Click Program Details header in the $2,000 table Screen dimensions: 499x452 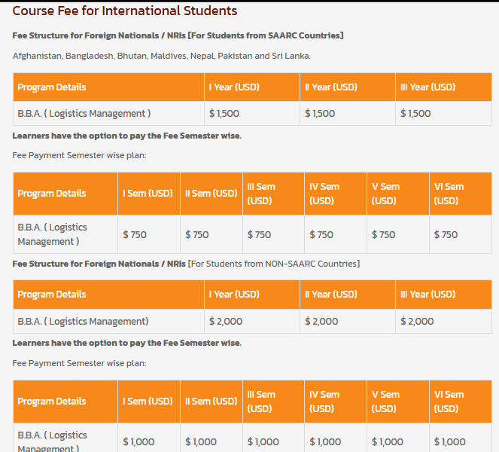click(x=52, y=295)
